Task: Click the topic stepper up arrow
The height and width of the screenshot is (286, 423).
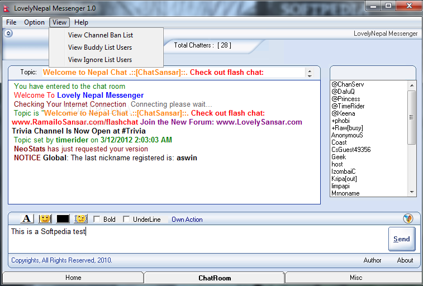Action: 310,71
